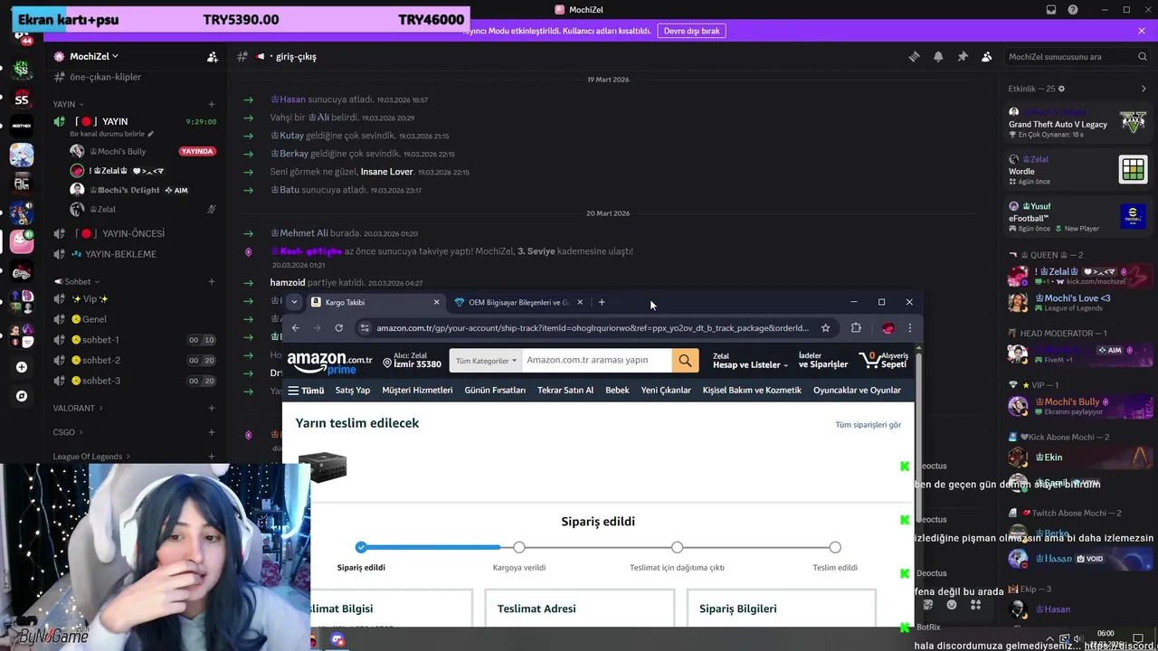Open Günün Fırsatları in Amazon nav
This screenshot has width=1158, height=651.
(x=495, y=390)
